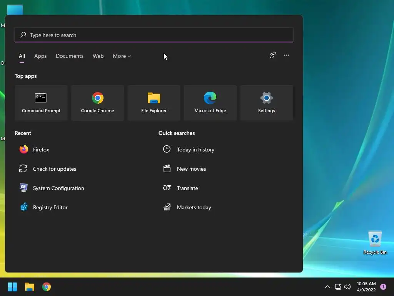
Task: Open Google Chrome from the taskbar
Action: [x=47, y=287]
